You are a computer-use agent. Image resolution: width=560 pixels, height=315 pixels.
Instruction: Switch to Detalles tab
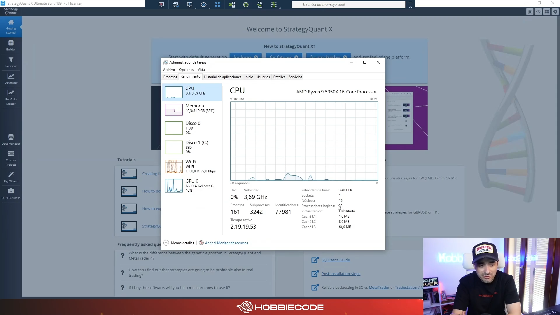click(279, 77)
